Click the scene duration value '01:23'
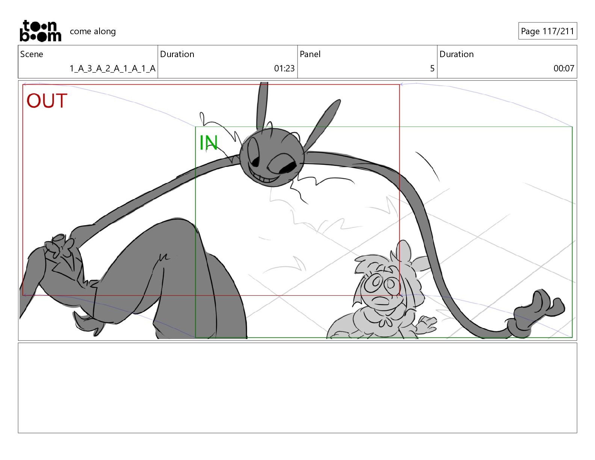 [284, 68]
